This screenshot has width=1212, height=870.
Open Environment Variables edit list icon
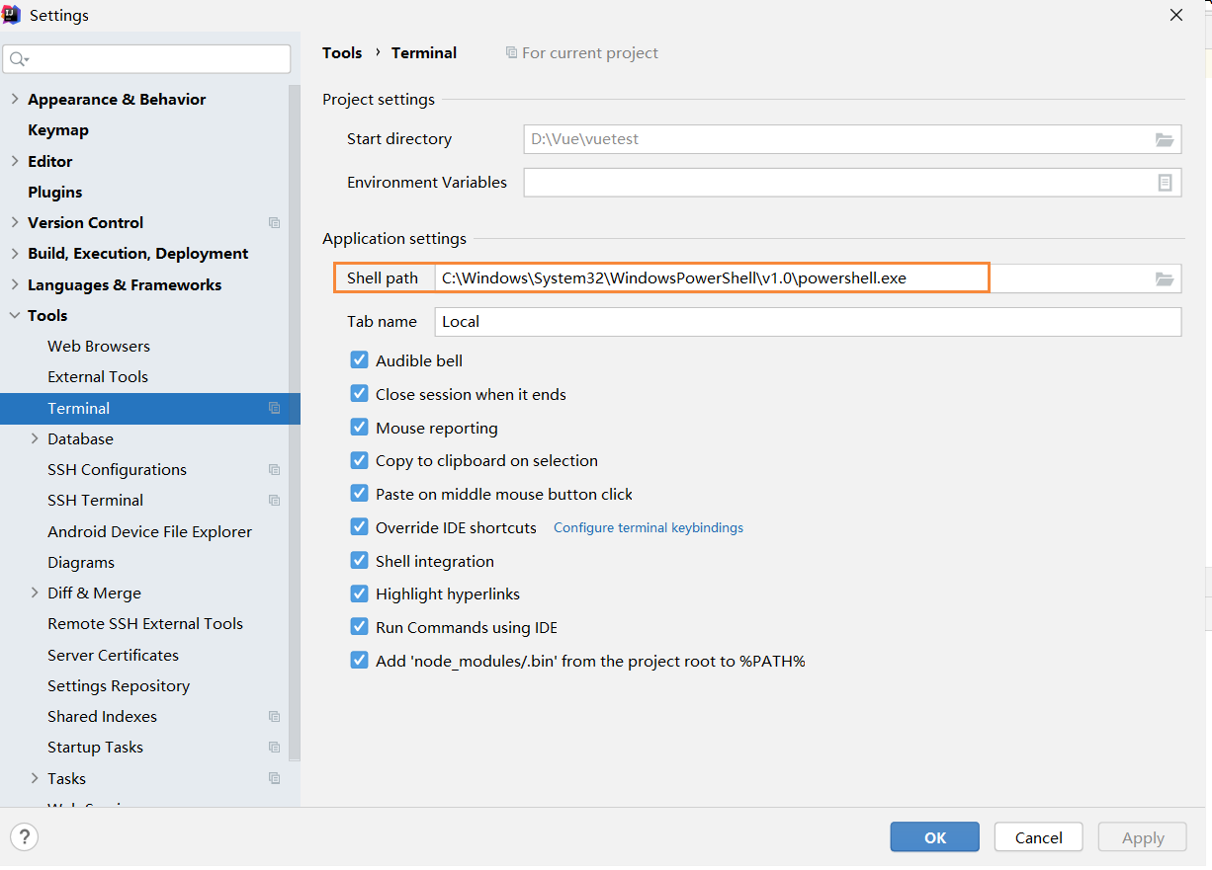tap(1165, 183)
